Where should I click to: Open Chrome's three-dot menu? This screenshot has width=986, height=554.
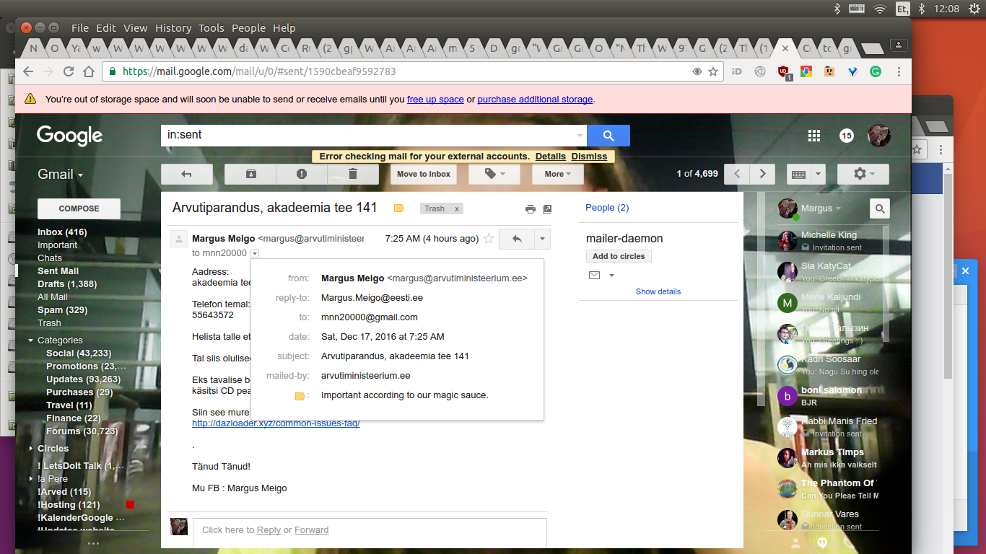pos(899,71)
